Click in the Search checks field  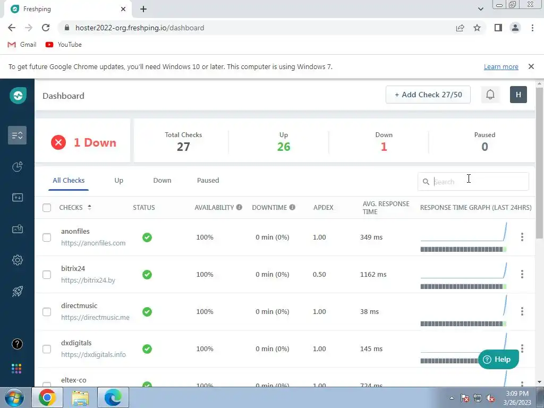(x=473, y=182)
